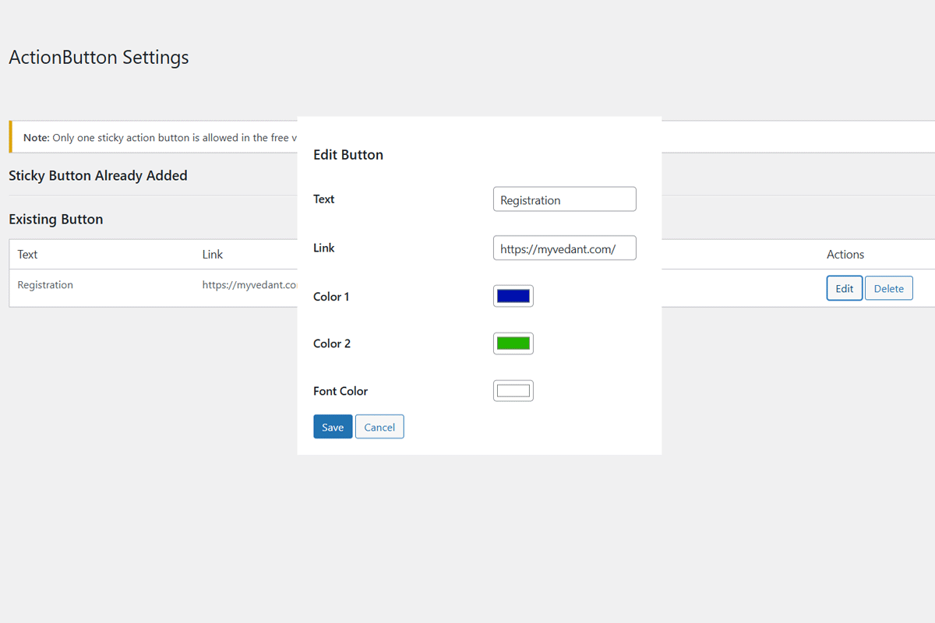This screenshot has height=623, width=935.
Task: Click the Actions column header
Action: [x=845, y=254]
